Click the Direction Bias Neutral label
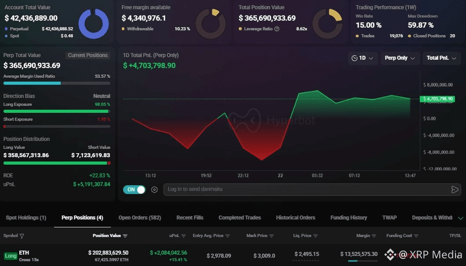 pyautogui.click(x=102, y=96)
